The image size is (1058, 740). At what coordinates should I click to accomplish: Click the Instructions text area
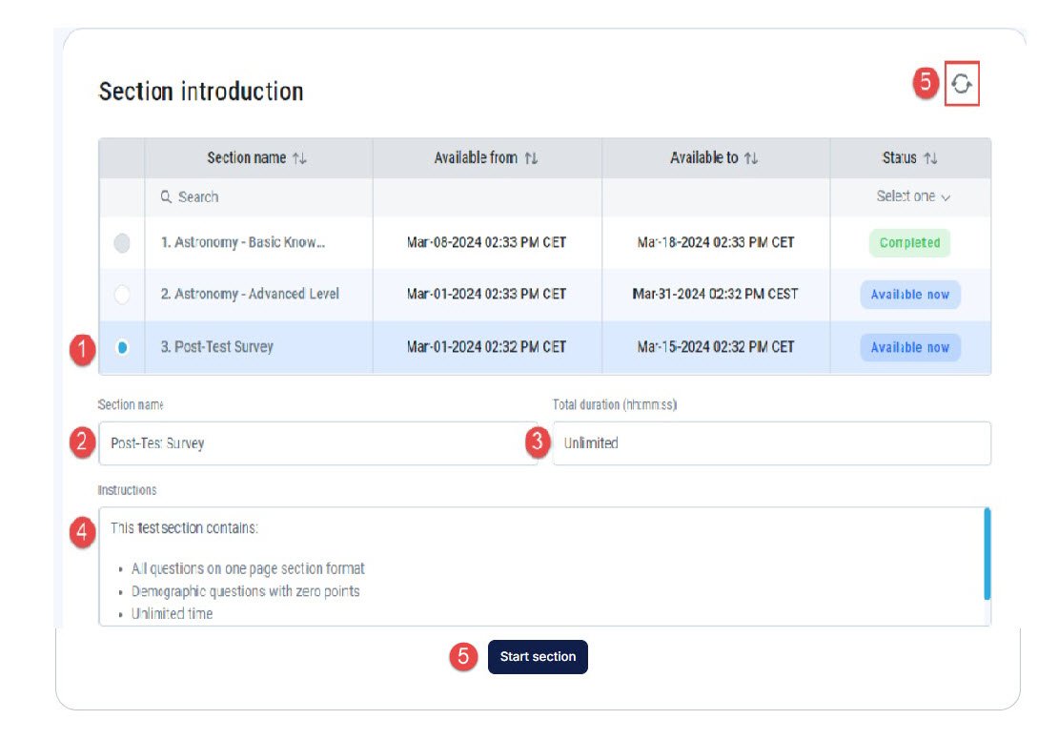click(534, 567)
